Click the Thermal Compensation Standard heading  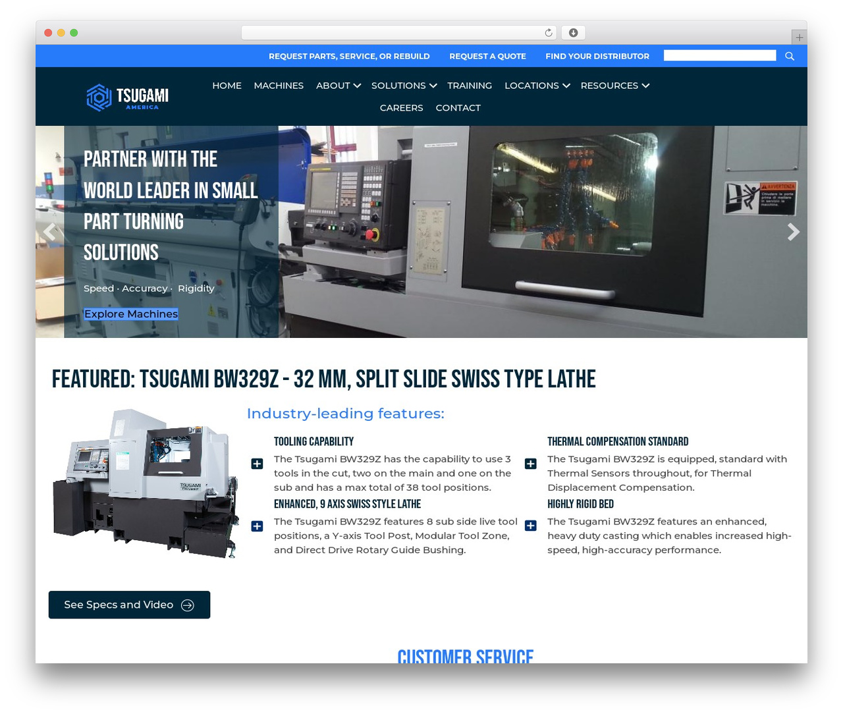pyautogui.click(x=618, y=442)
